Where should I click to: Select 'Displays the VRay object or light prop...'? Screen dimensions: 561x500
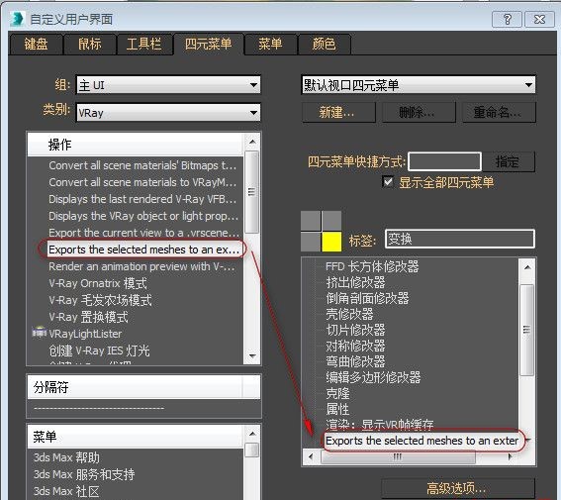[x=143, y=216]
